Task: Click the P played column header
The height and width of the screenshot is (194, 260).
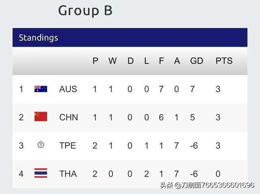Action: pos(95,61)
